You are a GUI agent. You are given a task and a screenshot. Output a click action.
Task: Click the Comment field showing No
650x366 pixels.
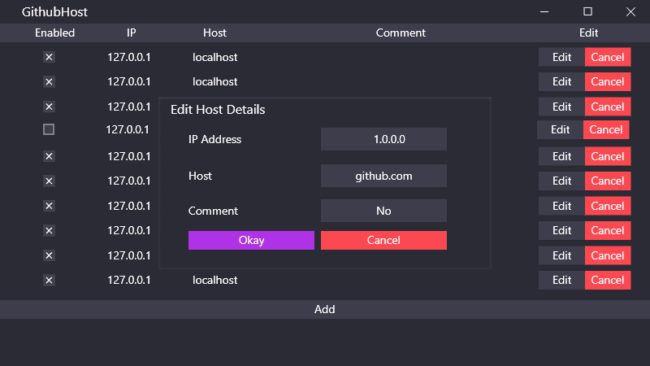point(383,211)
